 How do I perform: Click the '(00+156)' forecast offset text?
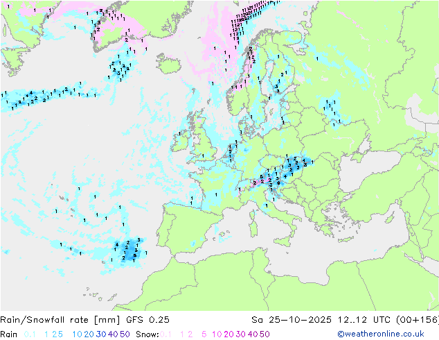click(x=418, y=320)
